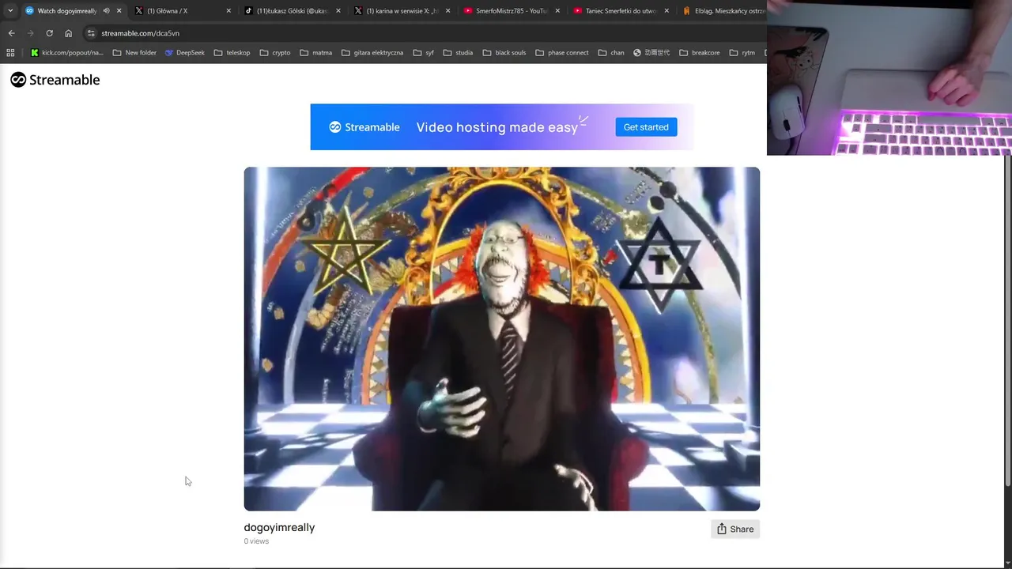Open the Streamable logo home link
The image size is (1012, 569).
55,80
